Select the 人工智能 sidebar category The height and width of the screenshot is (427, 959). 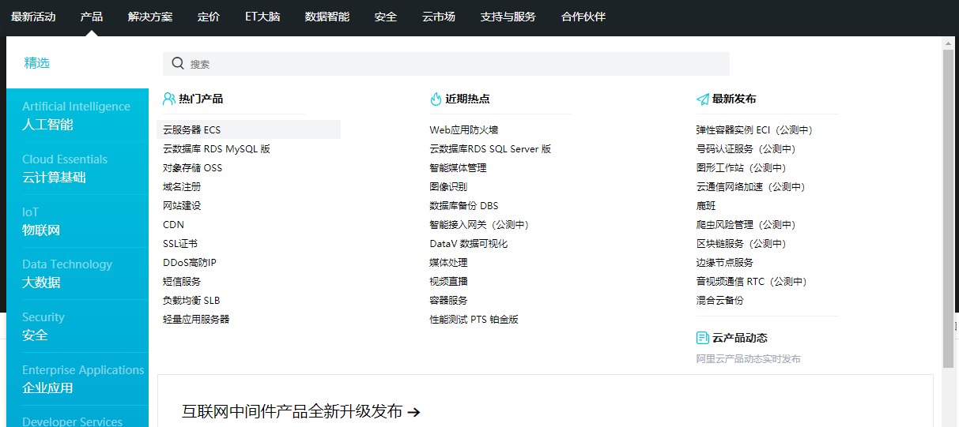(x=77, y=115)
